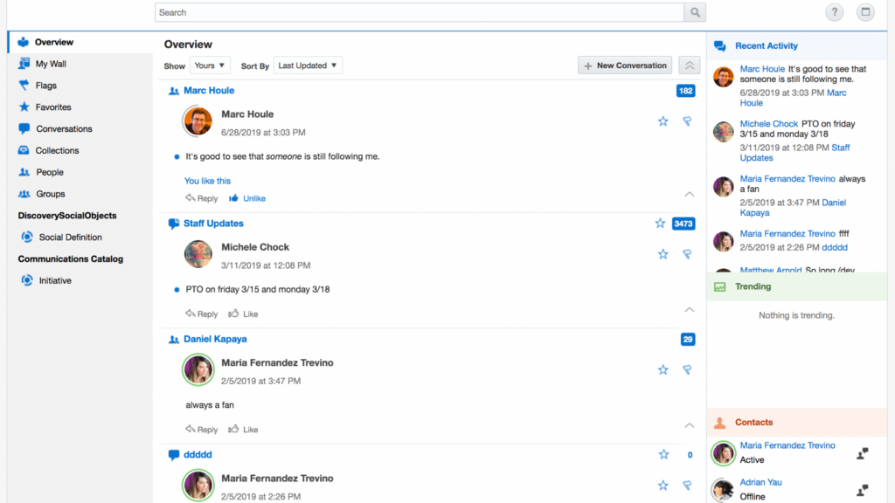Flag the 2:26 PM message in ddddd
This screenshot has height=503, width=895.
[x=687, y=486]
